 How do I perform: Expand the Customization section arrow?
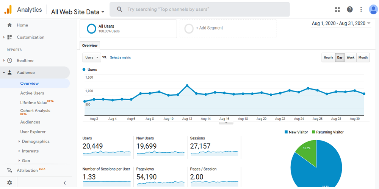pyautogui.click(x=4, y=37)
